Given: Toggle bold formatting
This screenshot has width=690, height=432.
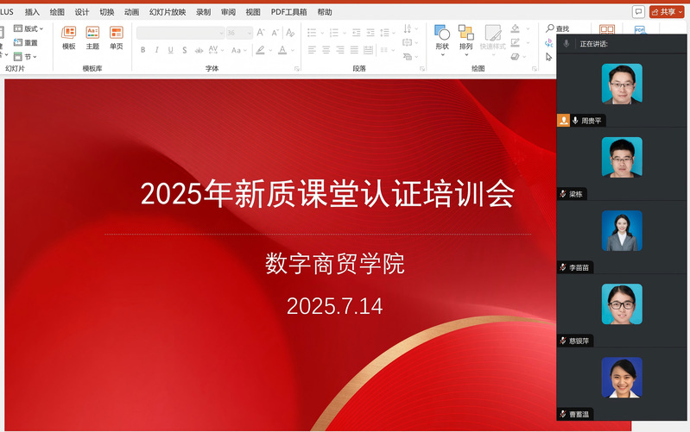Looking at the screenshot, I should coord(142,50).
